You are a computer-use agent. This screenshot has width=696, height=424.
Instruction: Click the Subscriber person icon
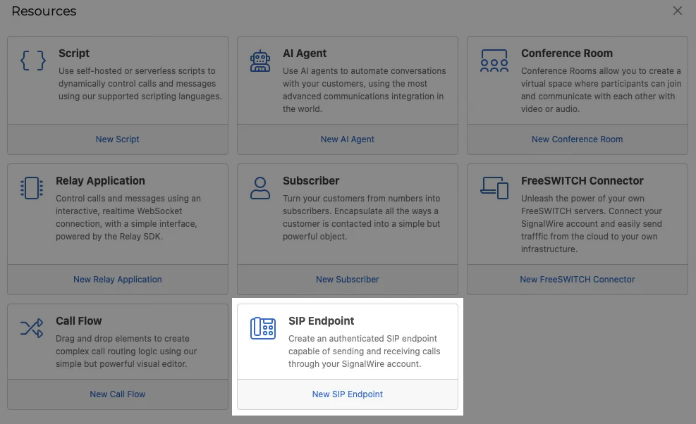260,189
